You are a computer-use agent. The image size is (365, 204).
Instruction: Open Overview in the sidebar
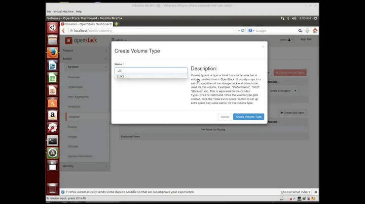(x=74, y=77)
